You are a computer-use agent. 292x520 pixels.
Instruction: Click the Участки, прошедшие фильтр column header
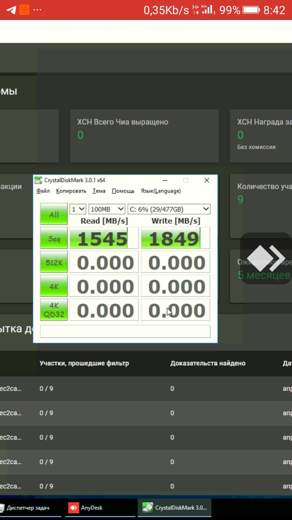click(84, 363)
